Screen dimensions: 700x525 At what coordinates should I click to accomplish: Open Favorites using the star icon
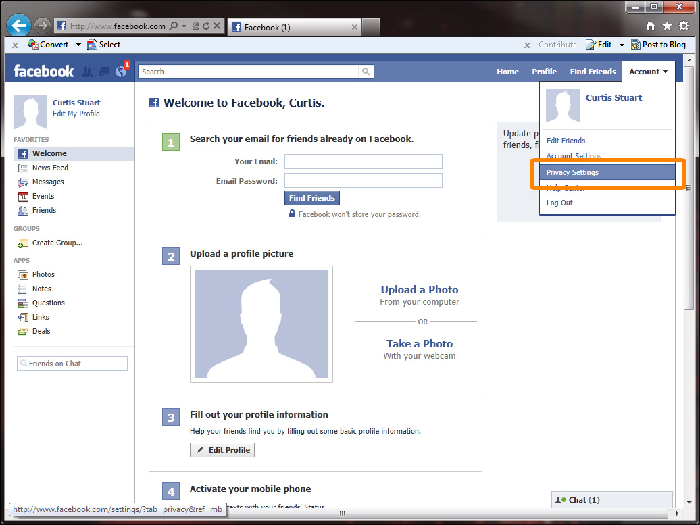[x=668, y=26]
